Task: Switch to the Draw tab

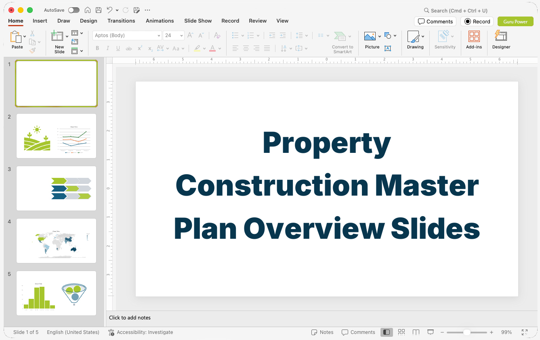Action: 64,21
